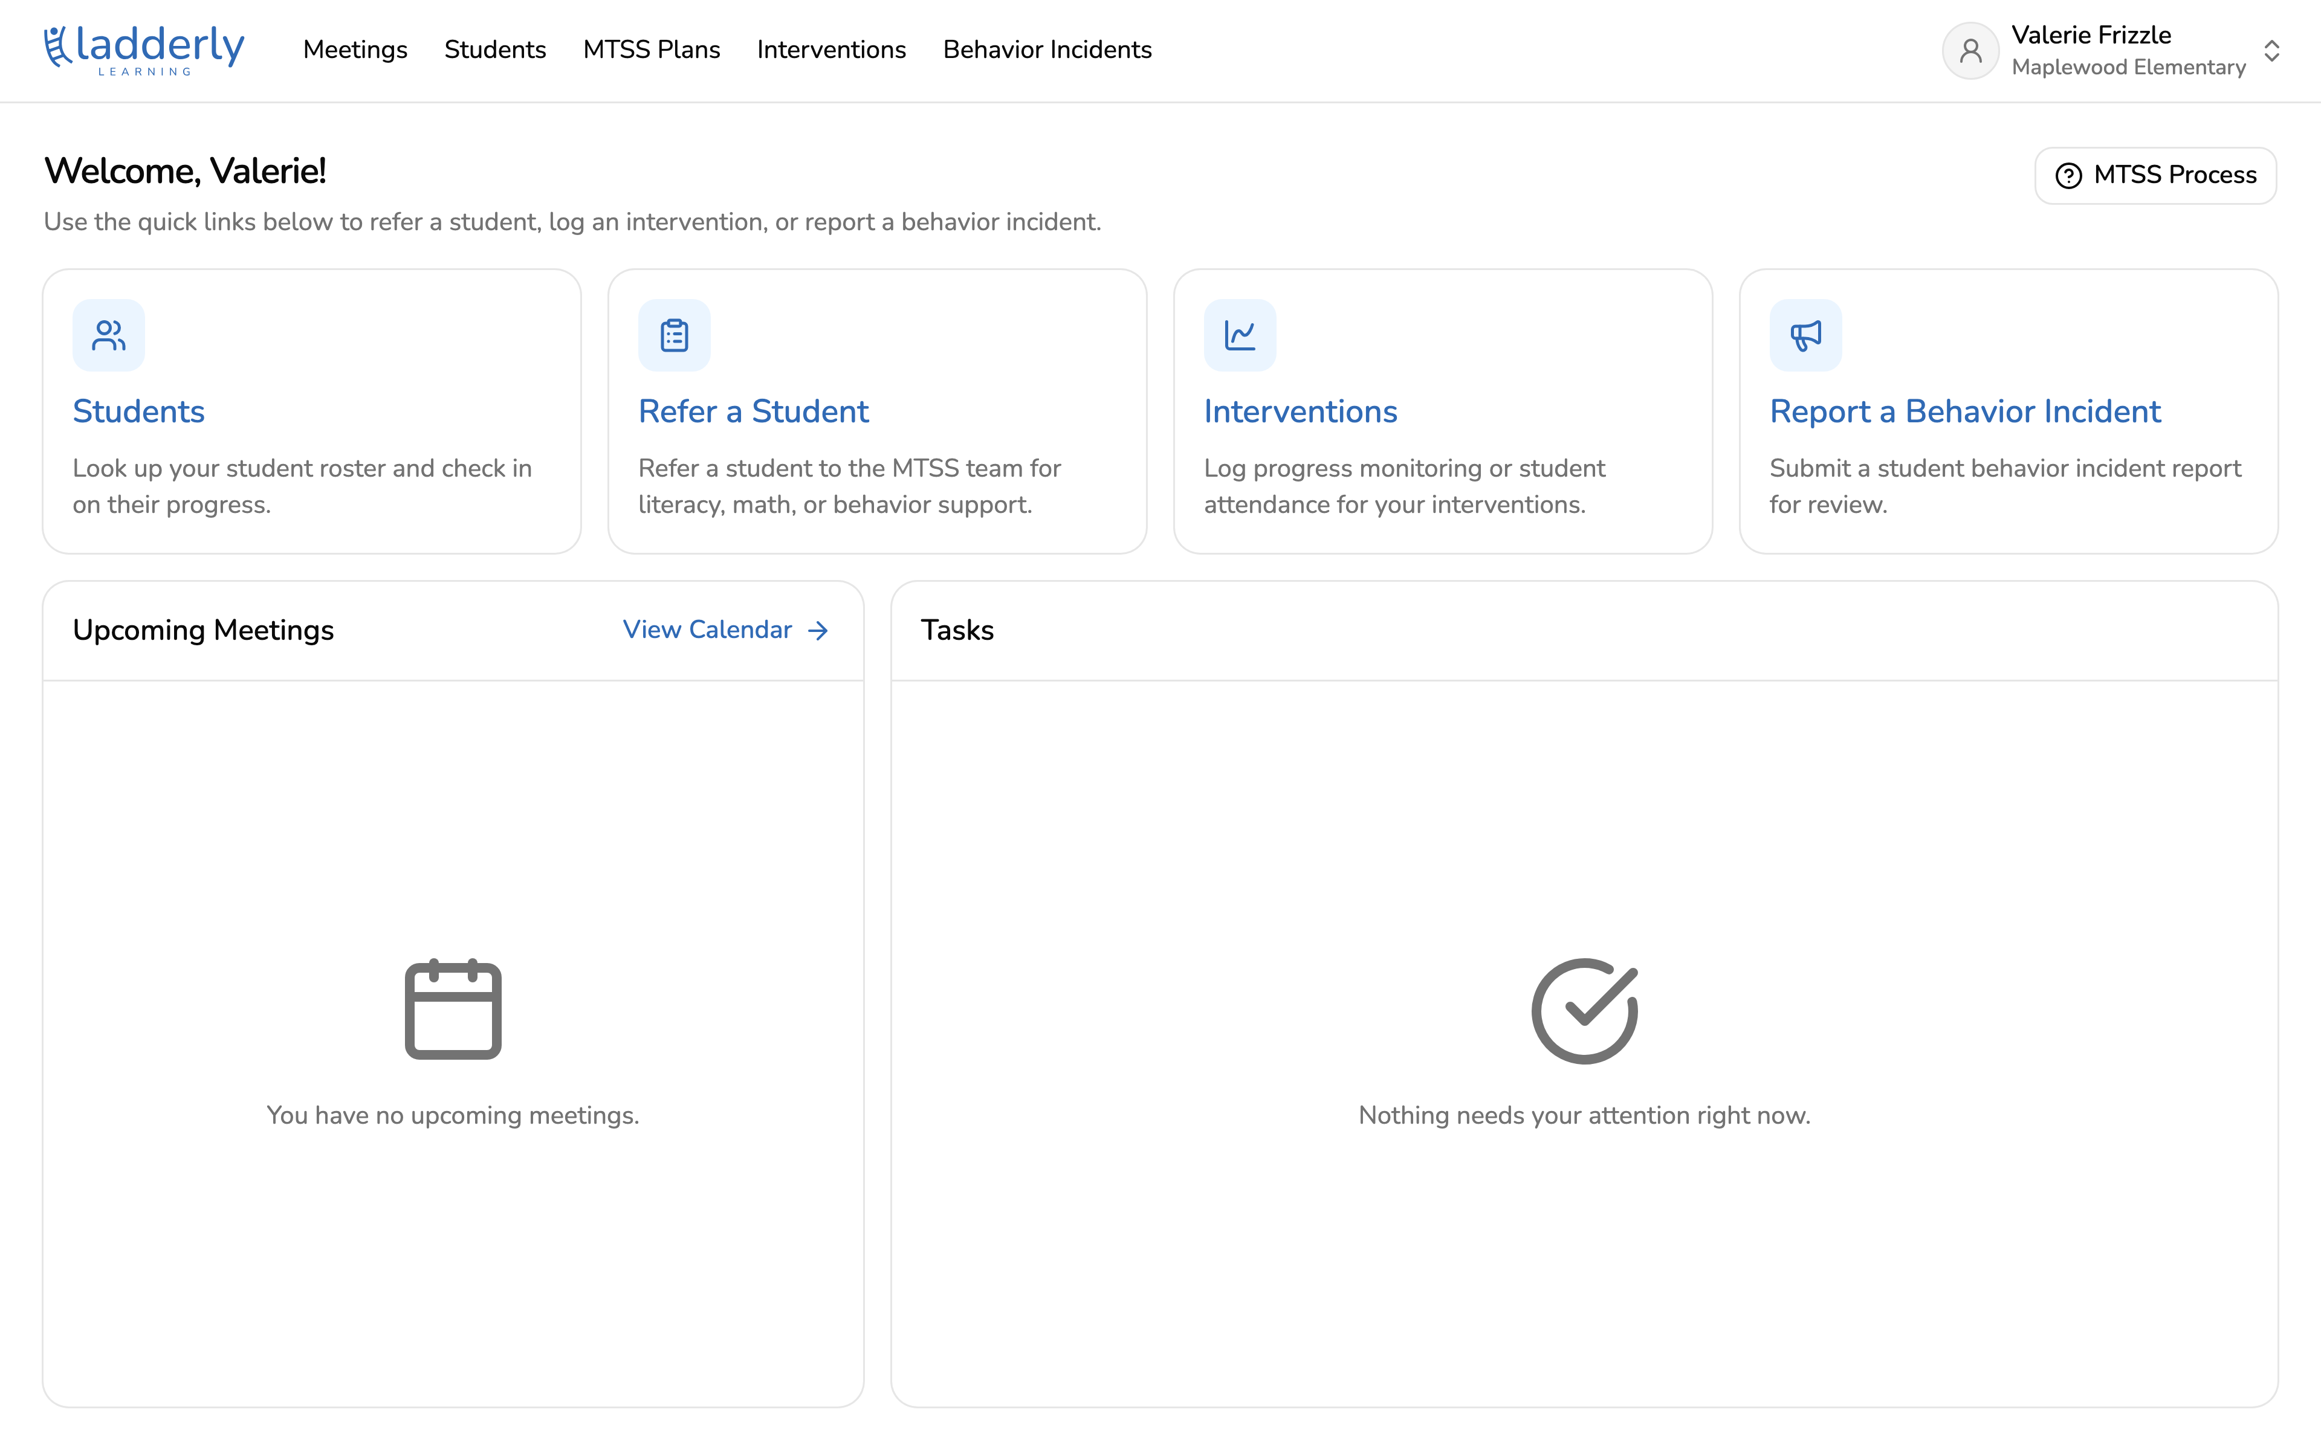Click the Ladderly Learning logo

(x=144, y=50)
